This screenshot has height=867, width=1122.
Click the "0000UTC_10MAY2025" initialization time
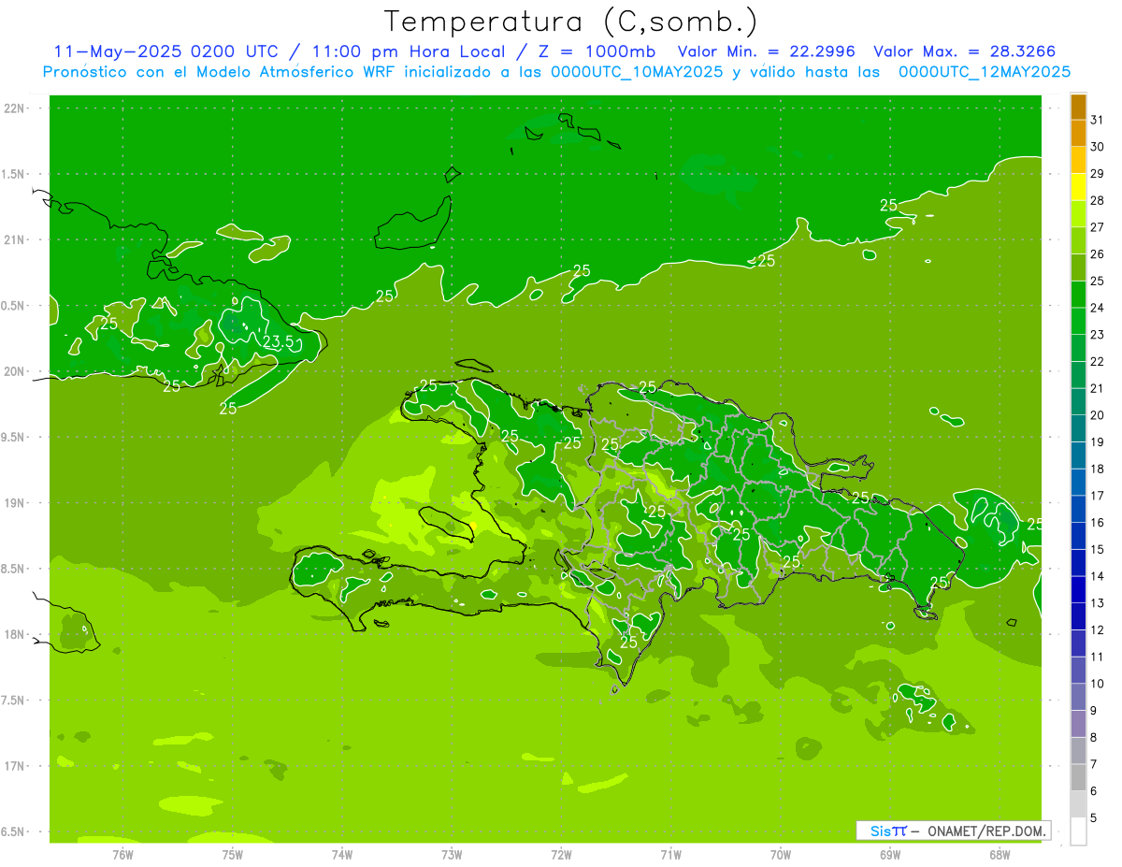[x=637, y=71]
